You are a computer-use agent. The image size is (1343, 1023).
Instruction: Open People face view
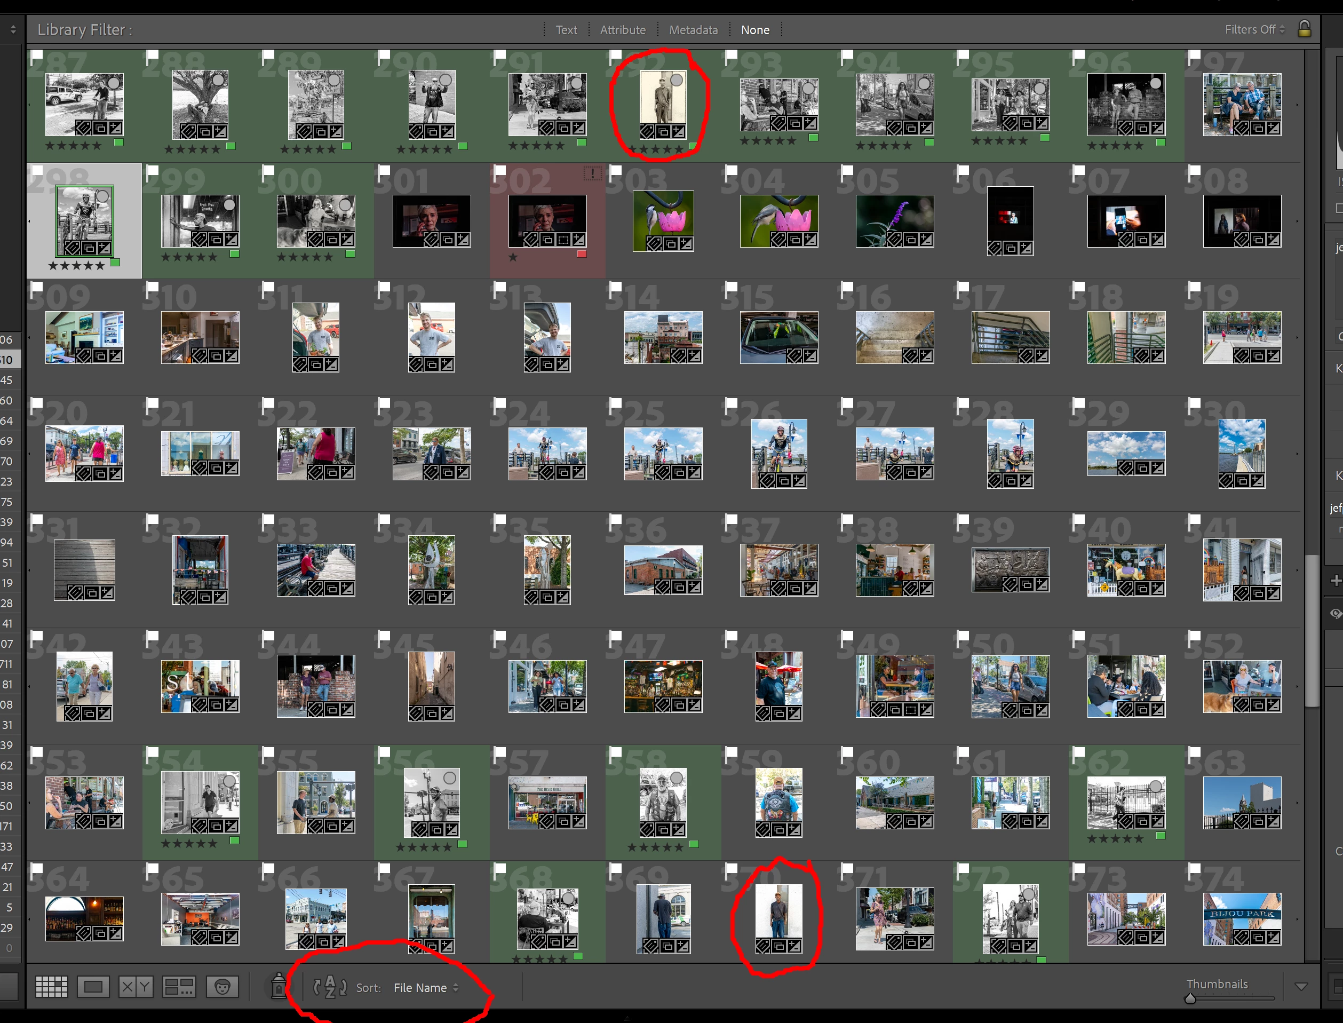click(222, 987)
